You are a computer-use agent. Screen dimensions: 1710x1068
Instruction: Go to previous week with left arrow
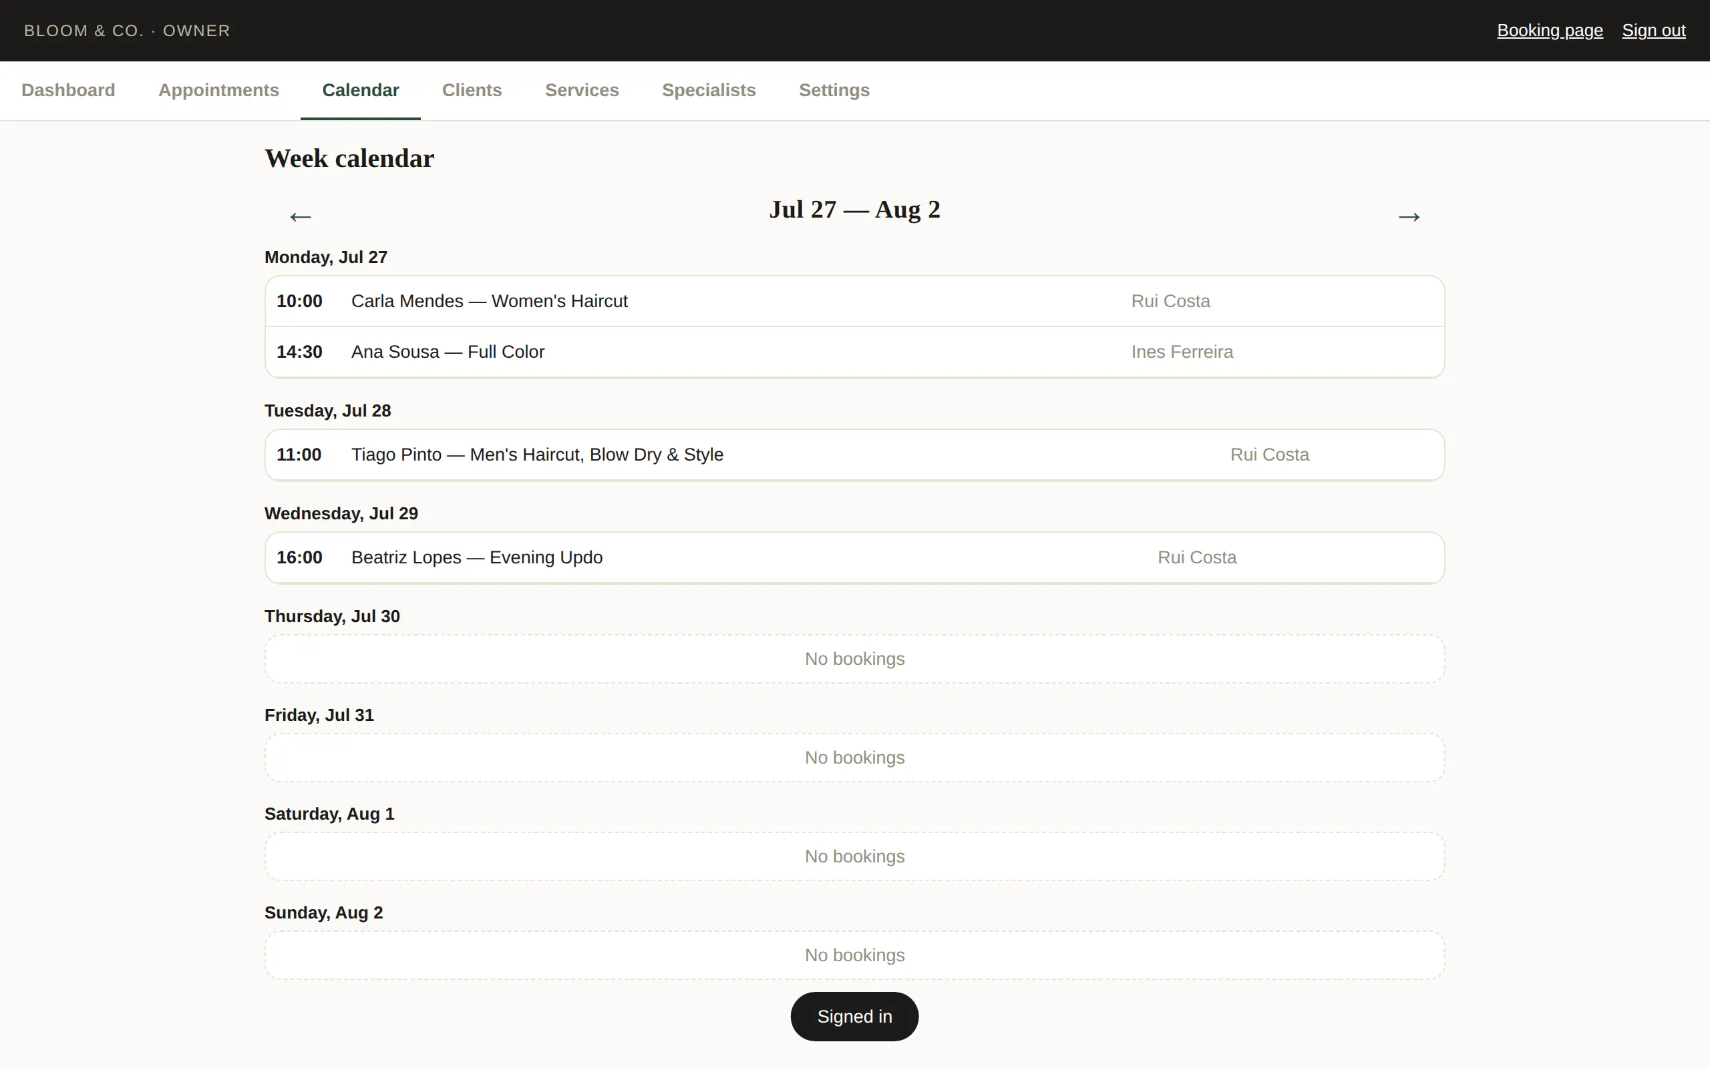[x=301, y=216]
